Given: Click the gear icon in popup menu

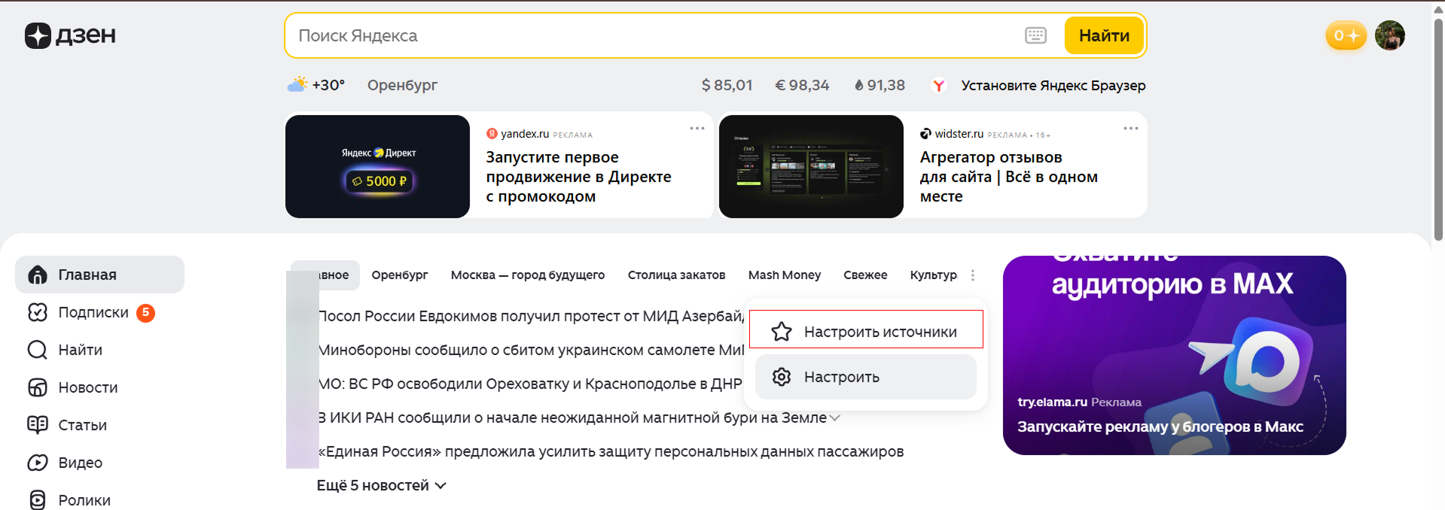Looking at the screenshot, I should (782, 377).
